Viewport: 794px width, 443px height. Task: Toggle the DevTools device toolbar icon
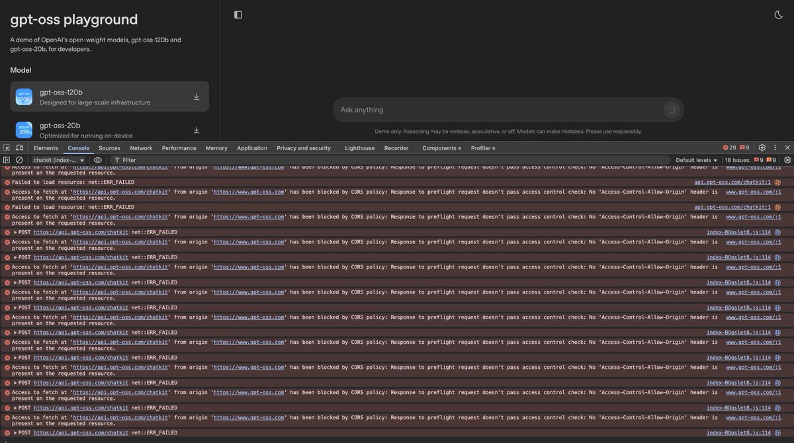click(20, 148)
